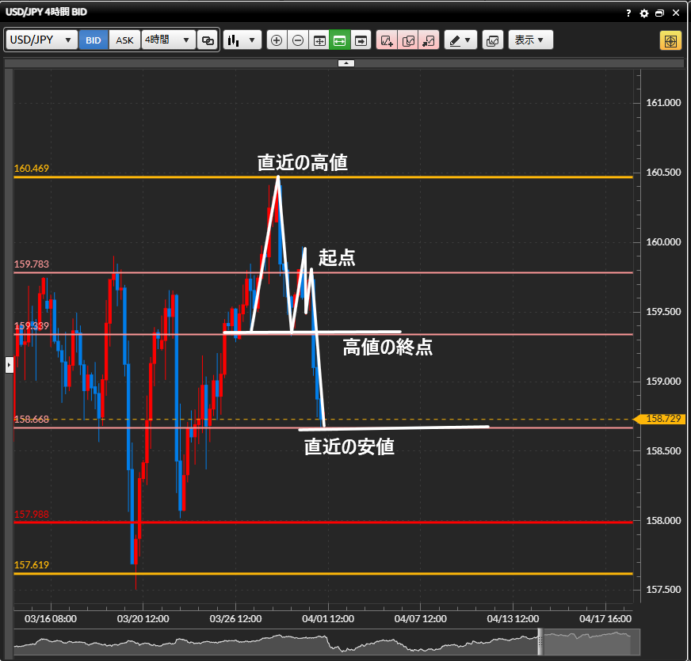691x661 pixels.
Task: Click the help question mark button
Action: click(x=628, y=13)
